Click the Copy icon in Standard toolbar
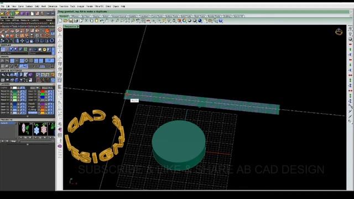This screenshot has width=354, height=199. pyautogui.click(x=91, y=21)
